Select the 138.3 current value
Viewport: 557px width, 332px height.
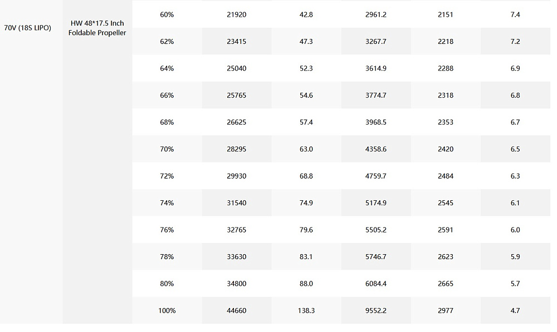(306, 311)
